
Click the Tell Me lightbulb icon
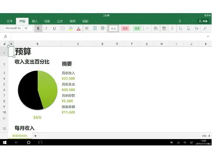(x=180, y=21)
